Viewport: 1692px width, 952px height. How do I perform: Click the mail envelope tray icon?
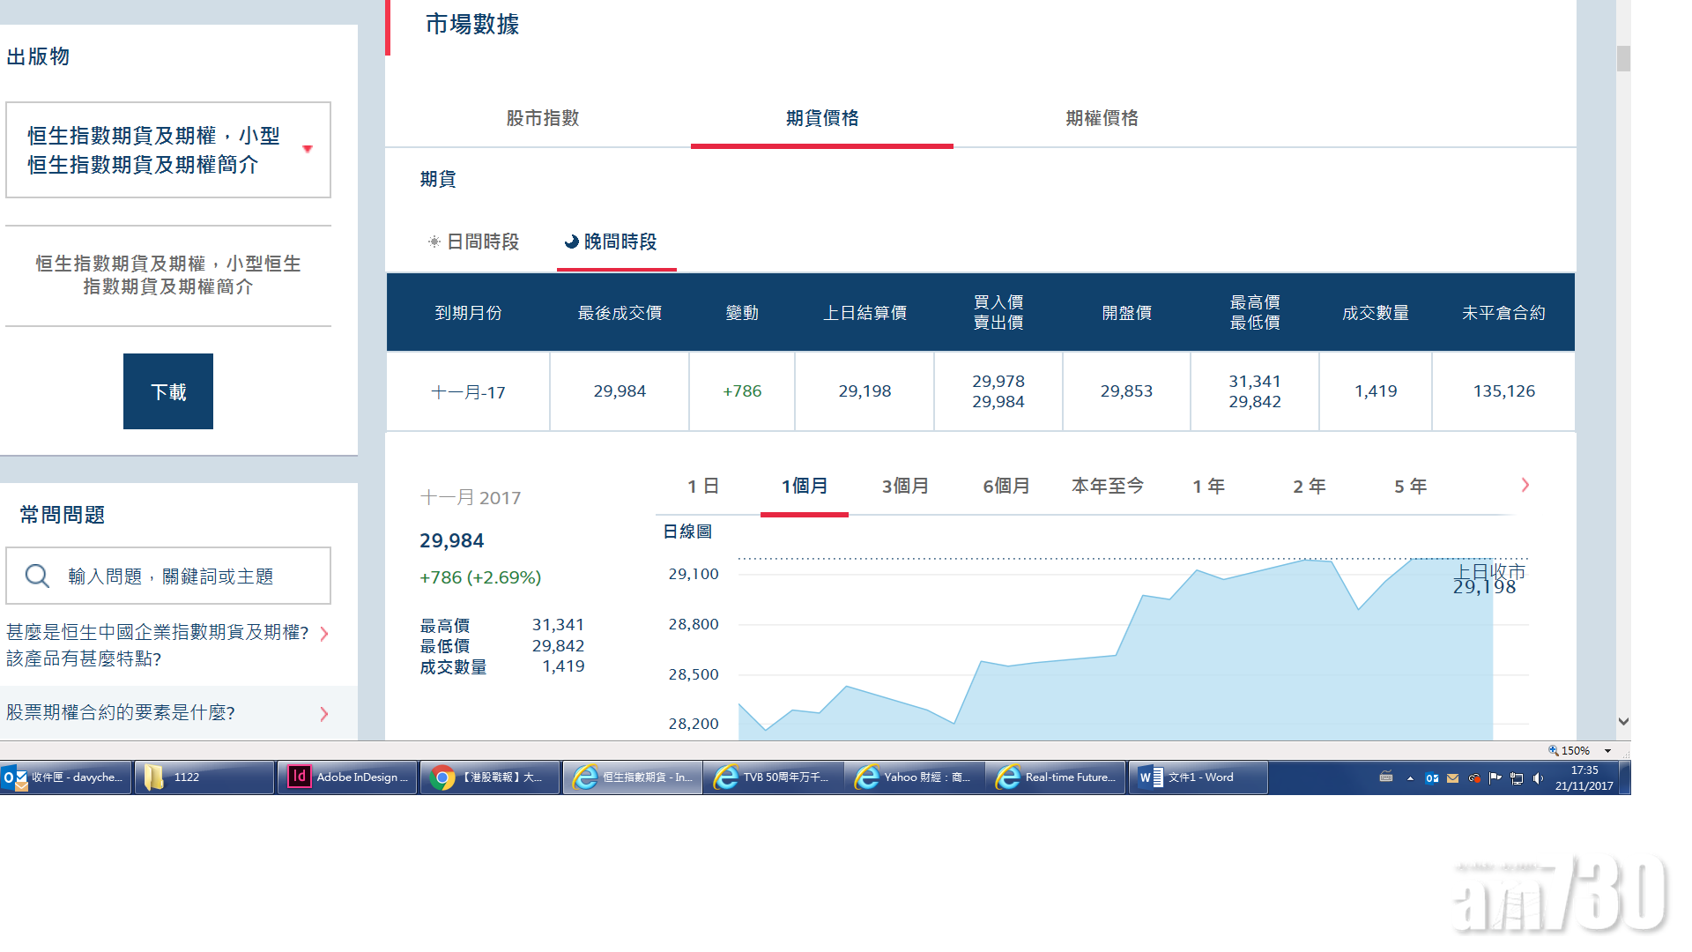click(x=1453, y=778)
